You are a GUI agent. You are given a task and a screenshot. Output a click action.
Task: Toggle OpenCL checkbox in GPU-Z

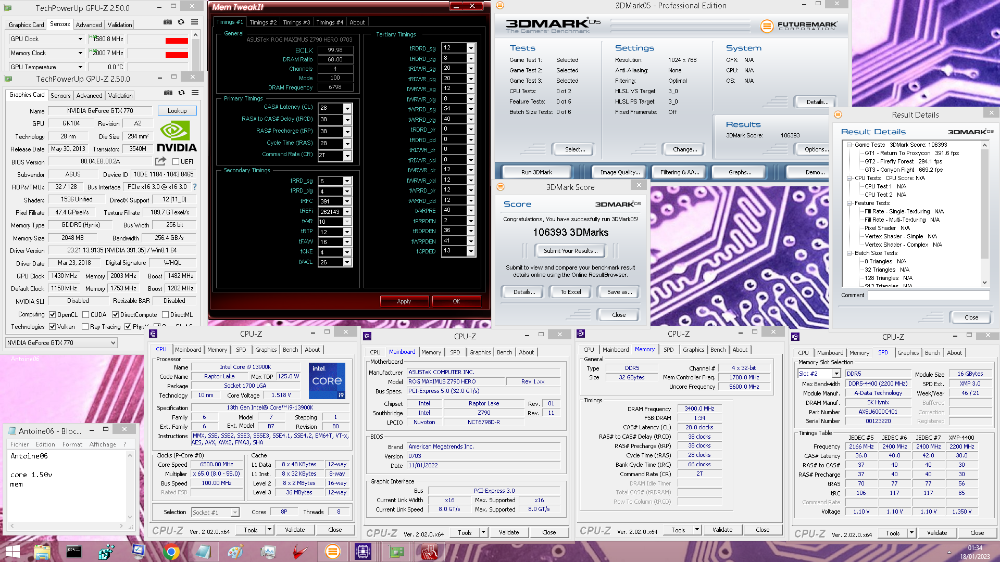click(52, 315)
